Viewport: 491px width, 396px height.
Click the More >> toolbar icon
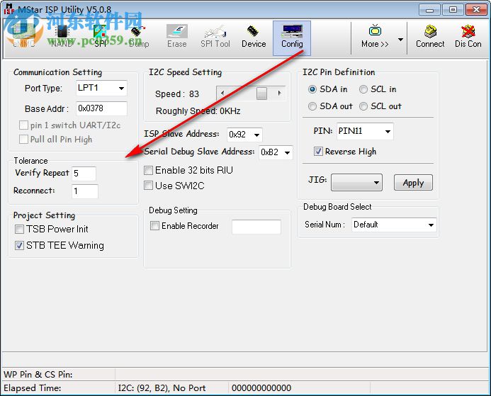coord(375,36)
